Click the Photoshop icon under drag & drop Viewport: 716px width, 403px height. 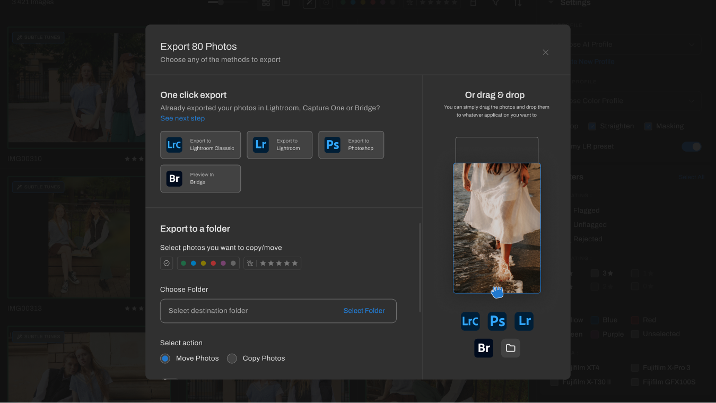497,321
